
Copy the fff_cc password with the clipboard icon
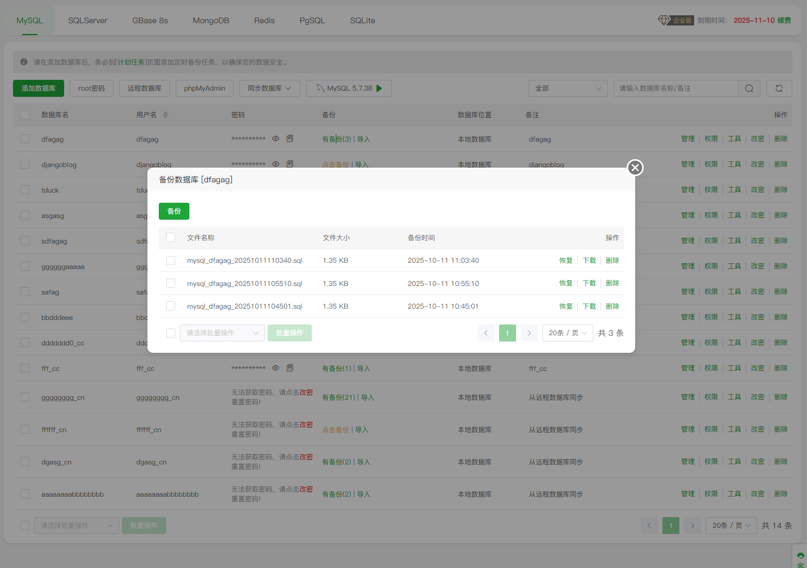click(x=290, y=368)
